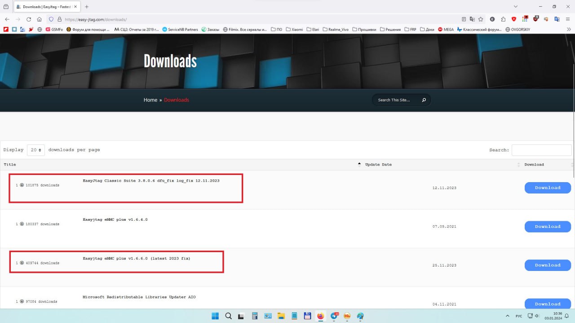Select the EasyJtag Classic Suite 3.8.0.6 title
The width and height of the screenshot is (575, 323).
click(151, 181)
